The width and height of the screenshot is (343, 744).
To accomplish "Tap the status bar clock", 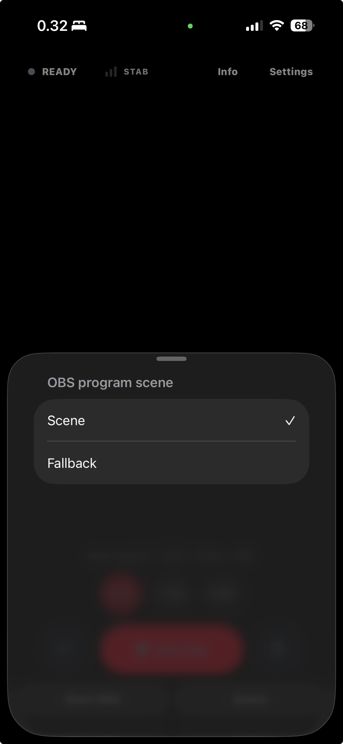I will [52, 26].
